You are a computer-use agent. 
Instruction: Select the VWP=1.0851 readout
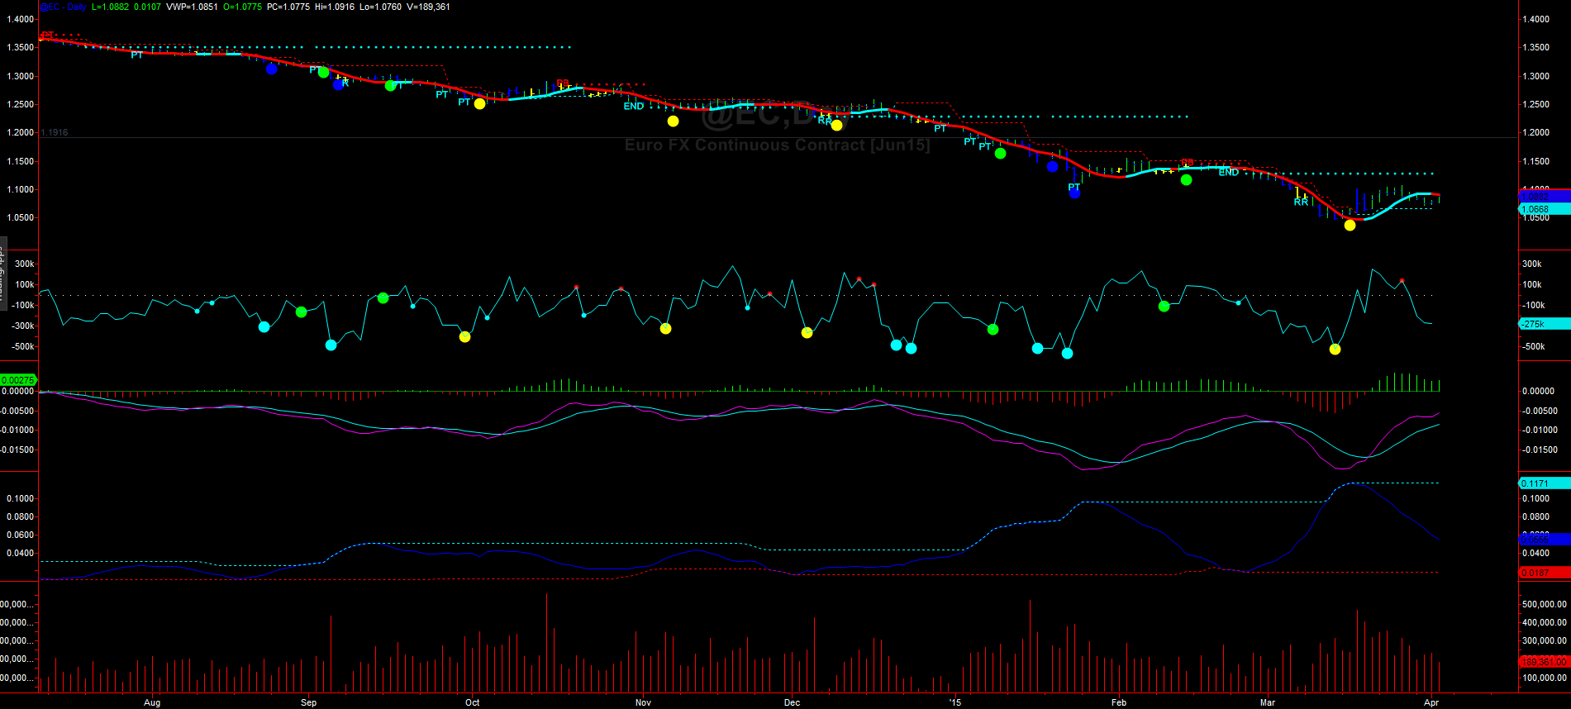pyautogui.click(x=193, y=7)
